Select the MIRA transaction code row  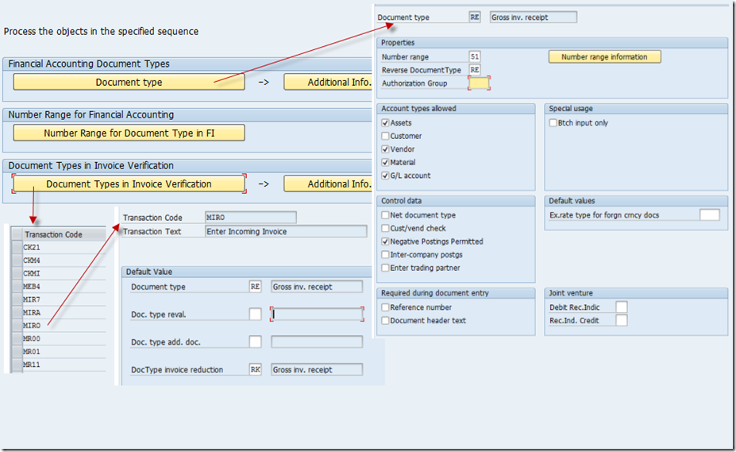pyautogui.click(x=64, y=312)
